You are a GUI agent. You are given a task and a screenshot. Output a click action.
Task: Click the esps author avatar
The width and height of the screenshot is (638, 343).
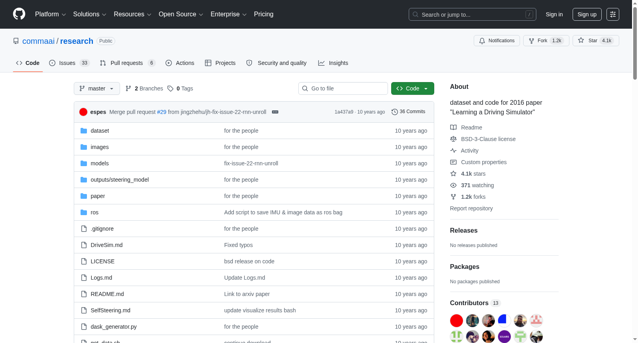[x=83, y=112]
